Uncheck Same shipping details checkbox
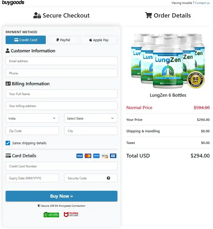The width and height of the screenshot is (213, 229). (8, 143)
